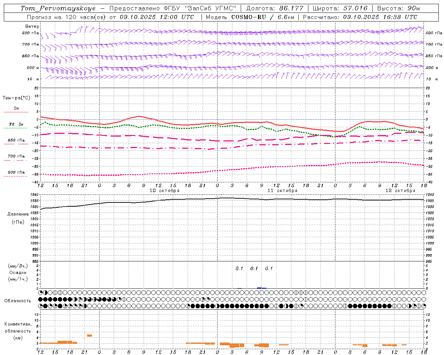Viewport: 444px width, 355px height.
Task: Click the 'Широта: 57.016' value
Action: (x=340, y=8)
